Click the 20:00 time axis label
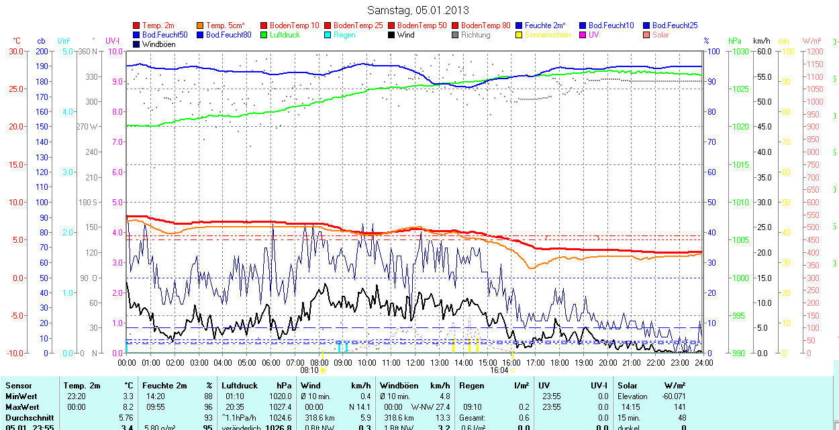This screenshot has width=839, height=430. click(607, 362)
